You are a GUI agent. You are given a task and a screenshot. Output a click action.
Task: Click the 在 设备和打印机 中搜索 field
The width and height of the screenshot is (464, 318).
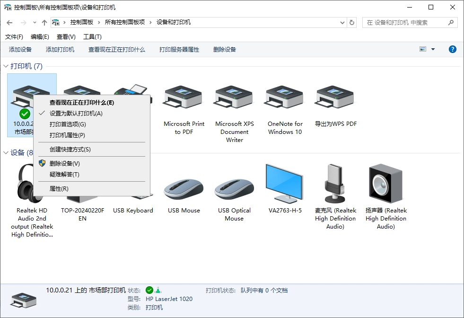410,23
